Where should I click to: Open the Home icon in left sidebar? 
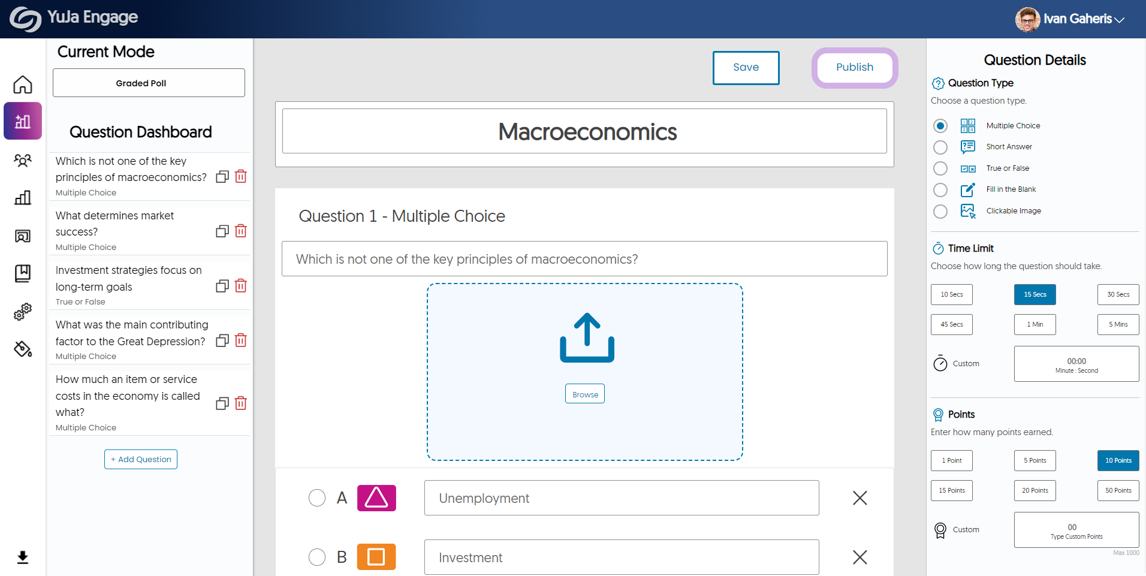click(23, 85)
